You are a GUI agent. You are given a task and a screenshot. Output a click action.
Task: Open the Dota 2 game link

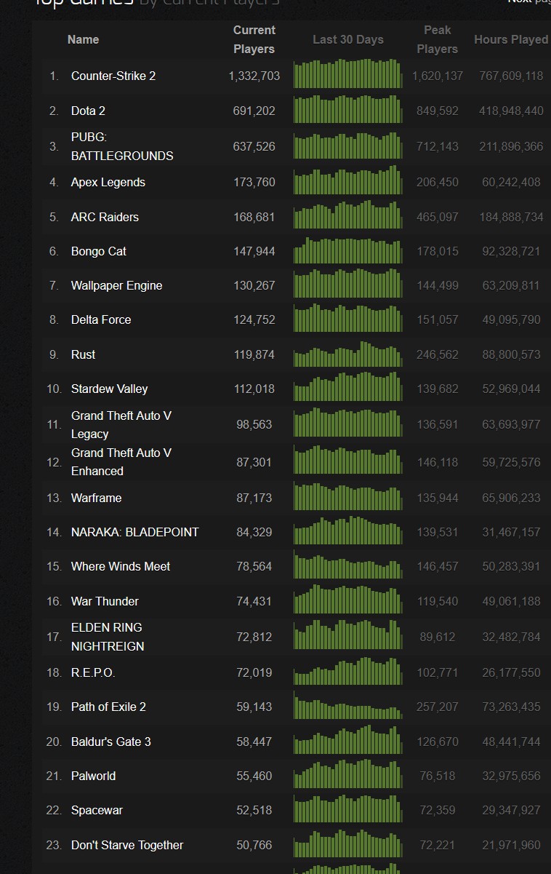[88, 111]
